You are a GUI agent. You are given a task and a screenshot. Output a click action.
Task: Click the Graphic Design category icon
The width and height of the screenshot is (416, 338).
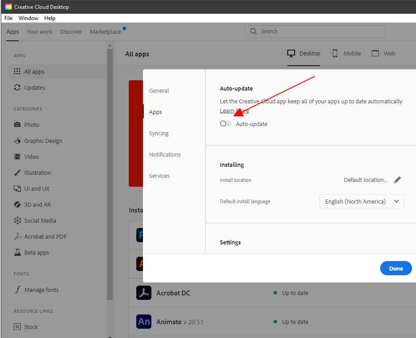click(17, 141)
